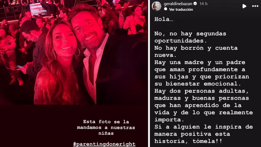This screenshot has width=261, height=147.
Task: Click the red-lit selfie photo
Action: pyautogui.click(x=74, y=52)
